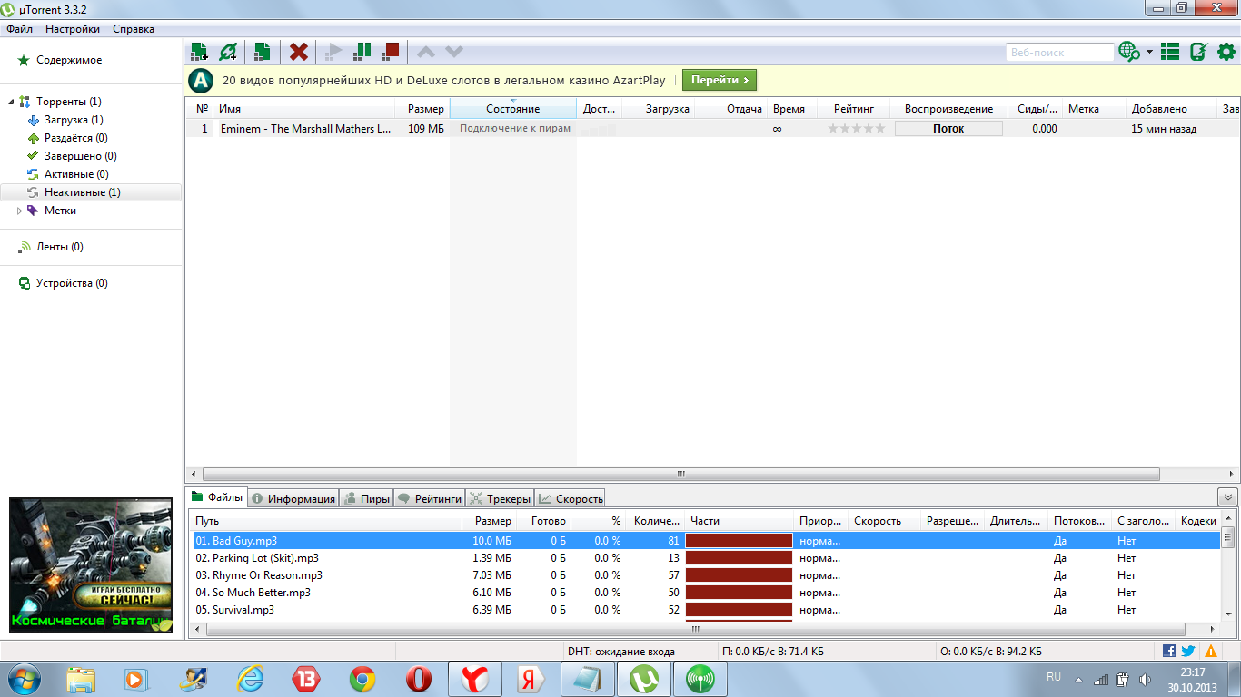Add a torrent from URL
The width and height of the screenshot is (1241, 697).
click(x=229, y=52)
